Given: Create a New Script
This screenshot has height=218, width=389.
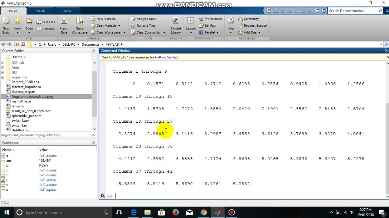Looking at the screenshot, I should pos(6,25).
